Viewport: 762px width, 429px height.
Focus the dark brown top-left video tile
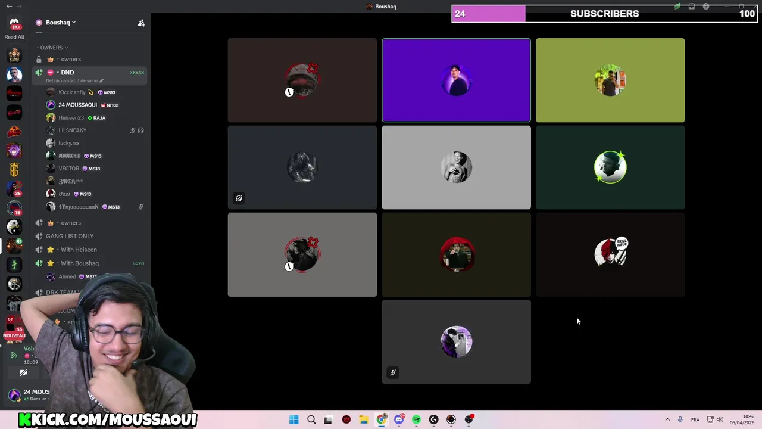302,80
